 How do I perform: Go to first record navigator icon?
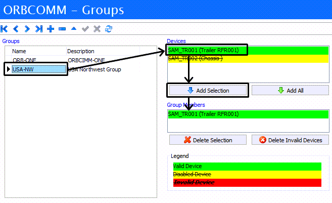pyautogui.click(x=4, y=29)
